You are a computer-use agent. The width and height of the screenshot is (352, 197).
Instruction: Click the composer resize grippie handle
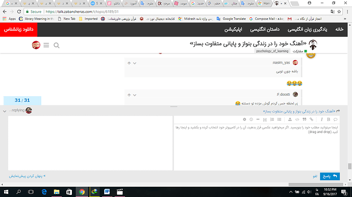pos(174,107)
